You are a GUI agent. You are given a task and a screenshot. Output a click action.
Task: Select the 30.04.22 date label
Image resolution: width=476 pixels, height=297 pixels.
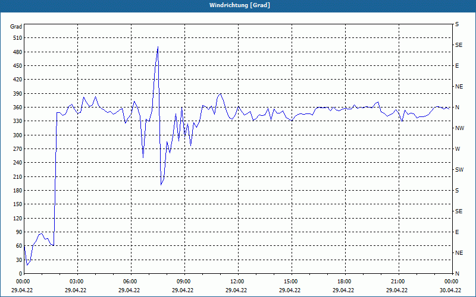tap(450, 290)
